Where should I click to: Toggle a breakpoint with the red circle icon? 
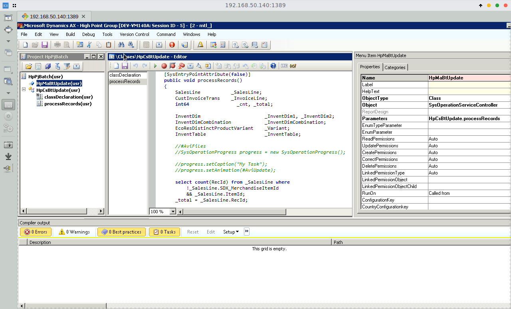[164, 66]
